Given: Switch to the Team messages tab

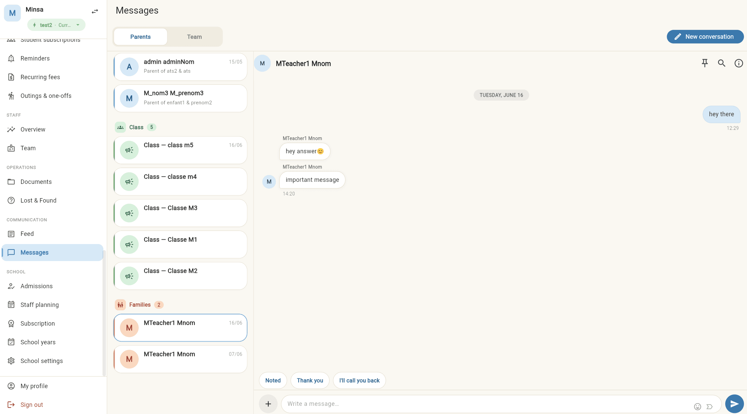Looking at the screenshot, I should coord(194,37).
